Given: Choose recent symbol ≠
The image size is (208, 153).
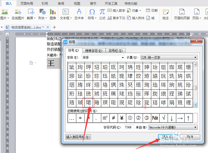Looking at the screenshot, I should point(114,118).
